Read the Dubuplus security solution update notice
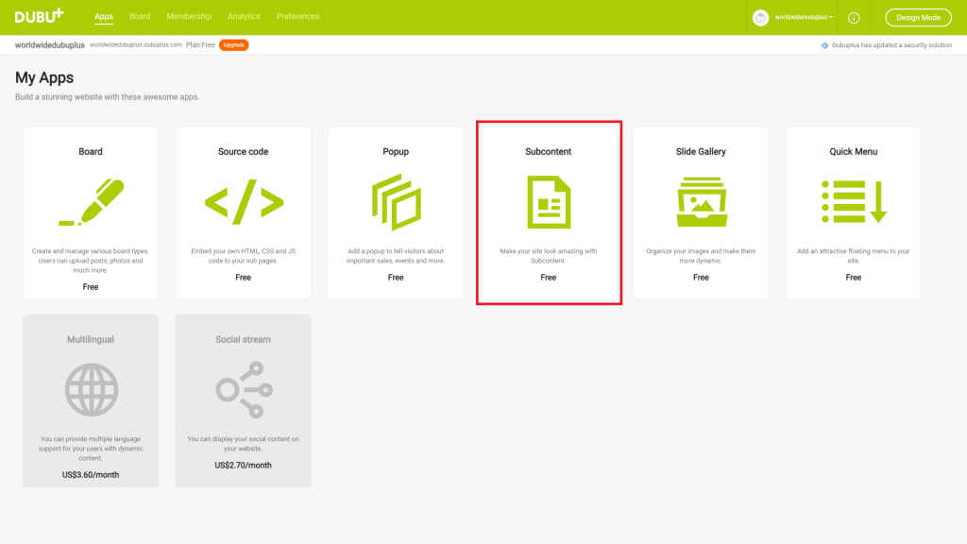This screenshot has height=544, width=967. pyautogui.click(x=891, y=45)
